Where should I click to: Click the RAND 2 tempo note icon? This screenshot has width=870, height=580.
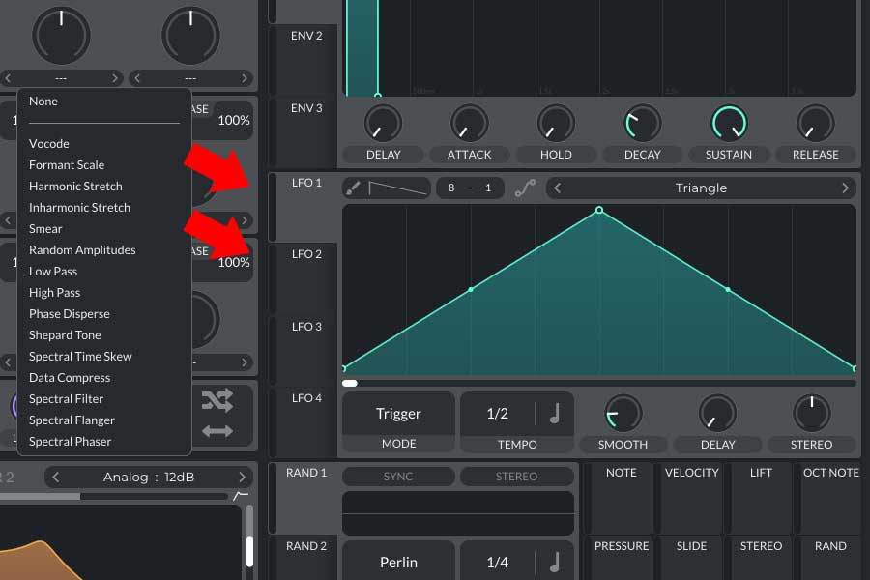(554, 563)
